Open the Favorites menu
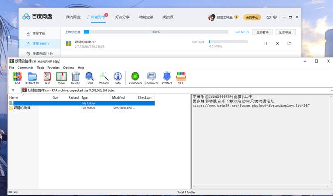This screenshot has width=333, height=196. (54, 67)
